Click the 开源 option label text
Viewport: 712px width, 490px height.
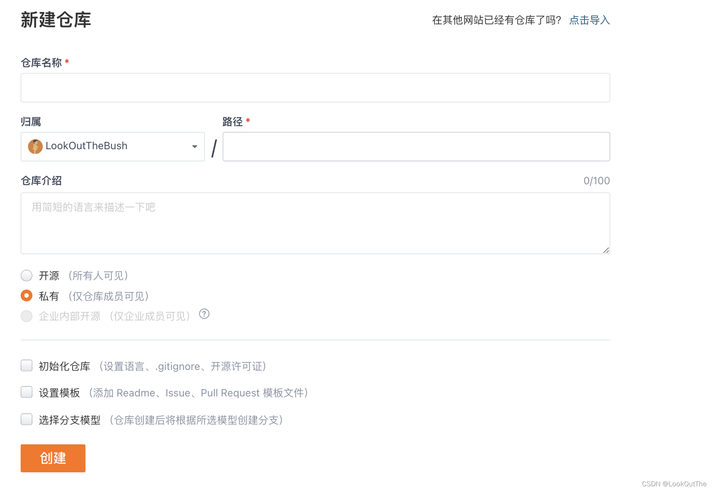point(49,276)
